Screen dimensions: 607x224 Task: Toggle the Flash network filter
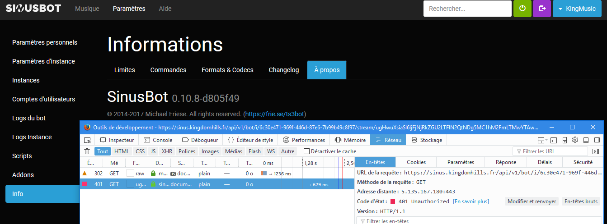[254, 151]
